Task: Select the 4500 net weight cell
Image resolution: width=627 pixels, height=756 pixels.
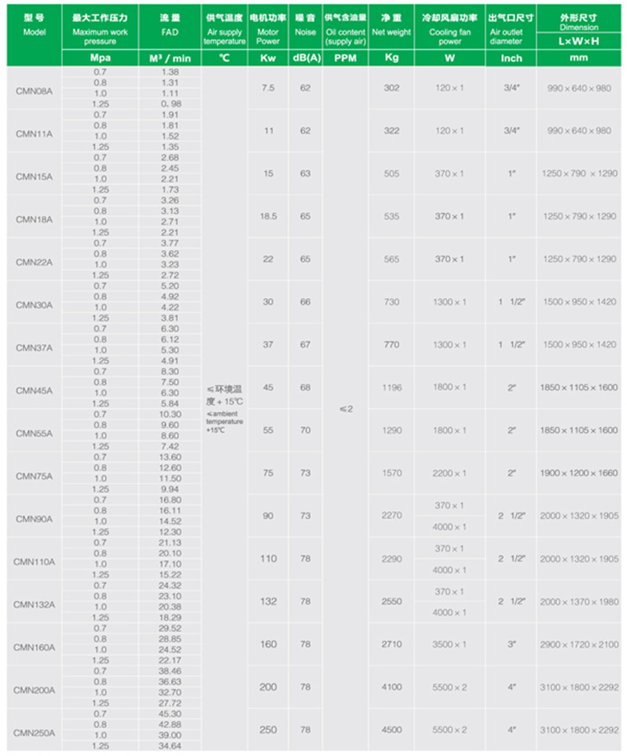Action: click(x=391, y=729)
